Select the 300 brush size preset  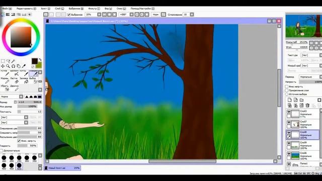tap(27, 159)
